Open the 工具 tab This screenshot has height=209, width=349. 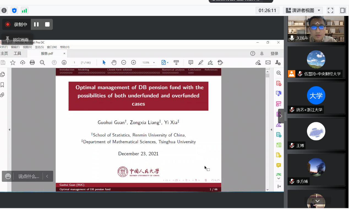[17, 54]
